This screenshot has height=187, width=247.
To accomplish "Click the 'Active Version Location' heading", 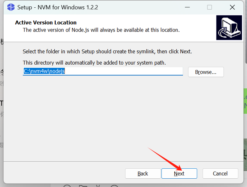I will click(x=46, y=22).
